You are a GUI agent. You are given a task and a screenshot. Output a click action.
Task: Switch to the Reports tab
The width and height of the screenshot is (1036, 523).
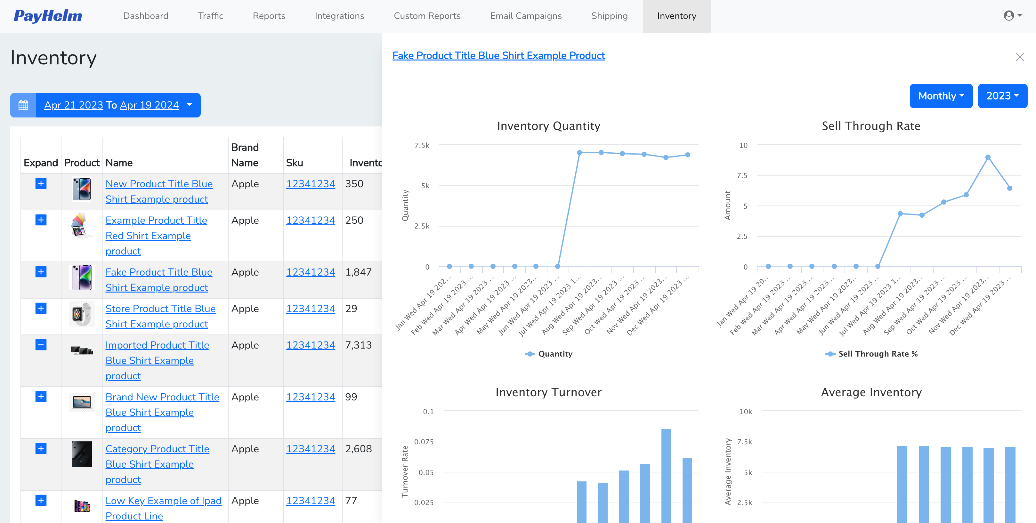[269, 16]
